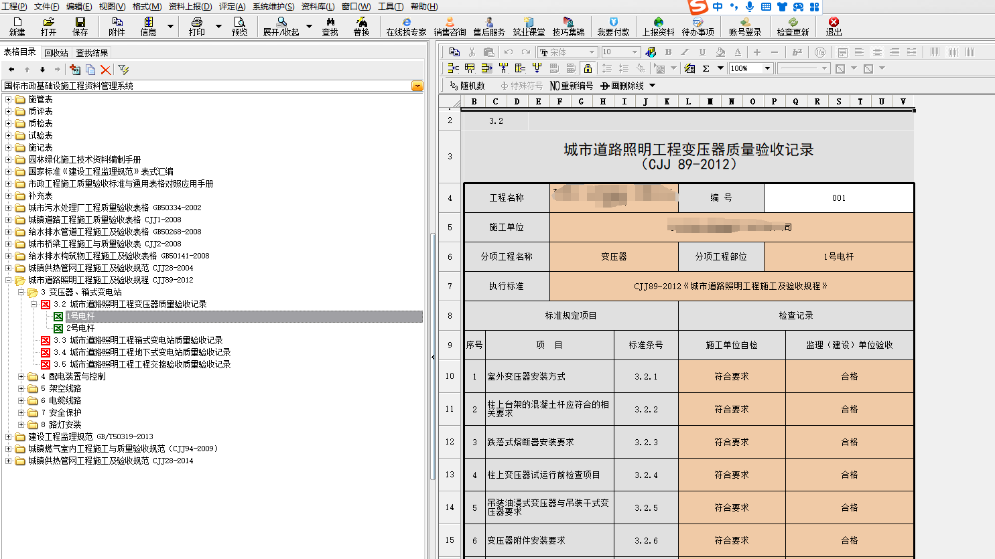This screenshot has width=995, height=559.
Task: Click the 画删除线 button
Action: pos(622,86)
